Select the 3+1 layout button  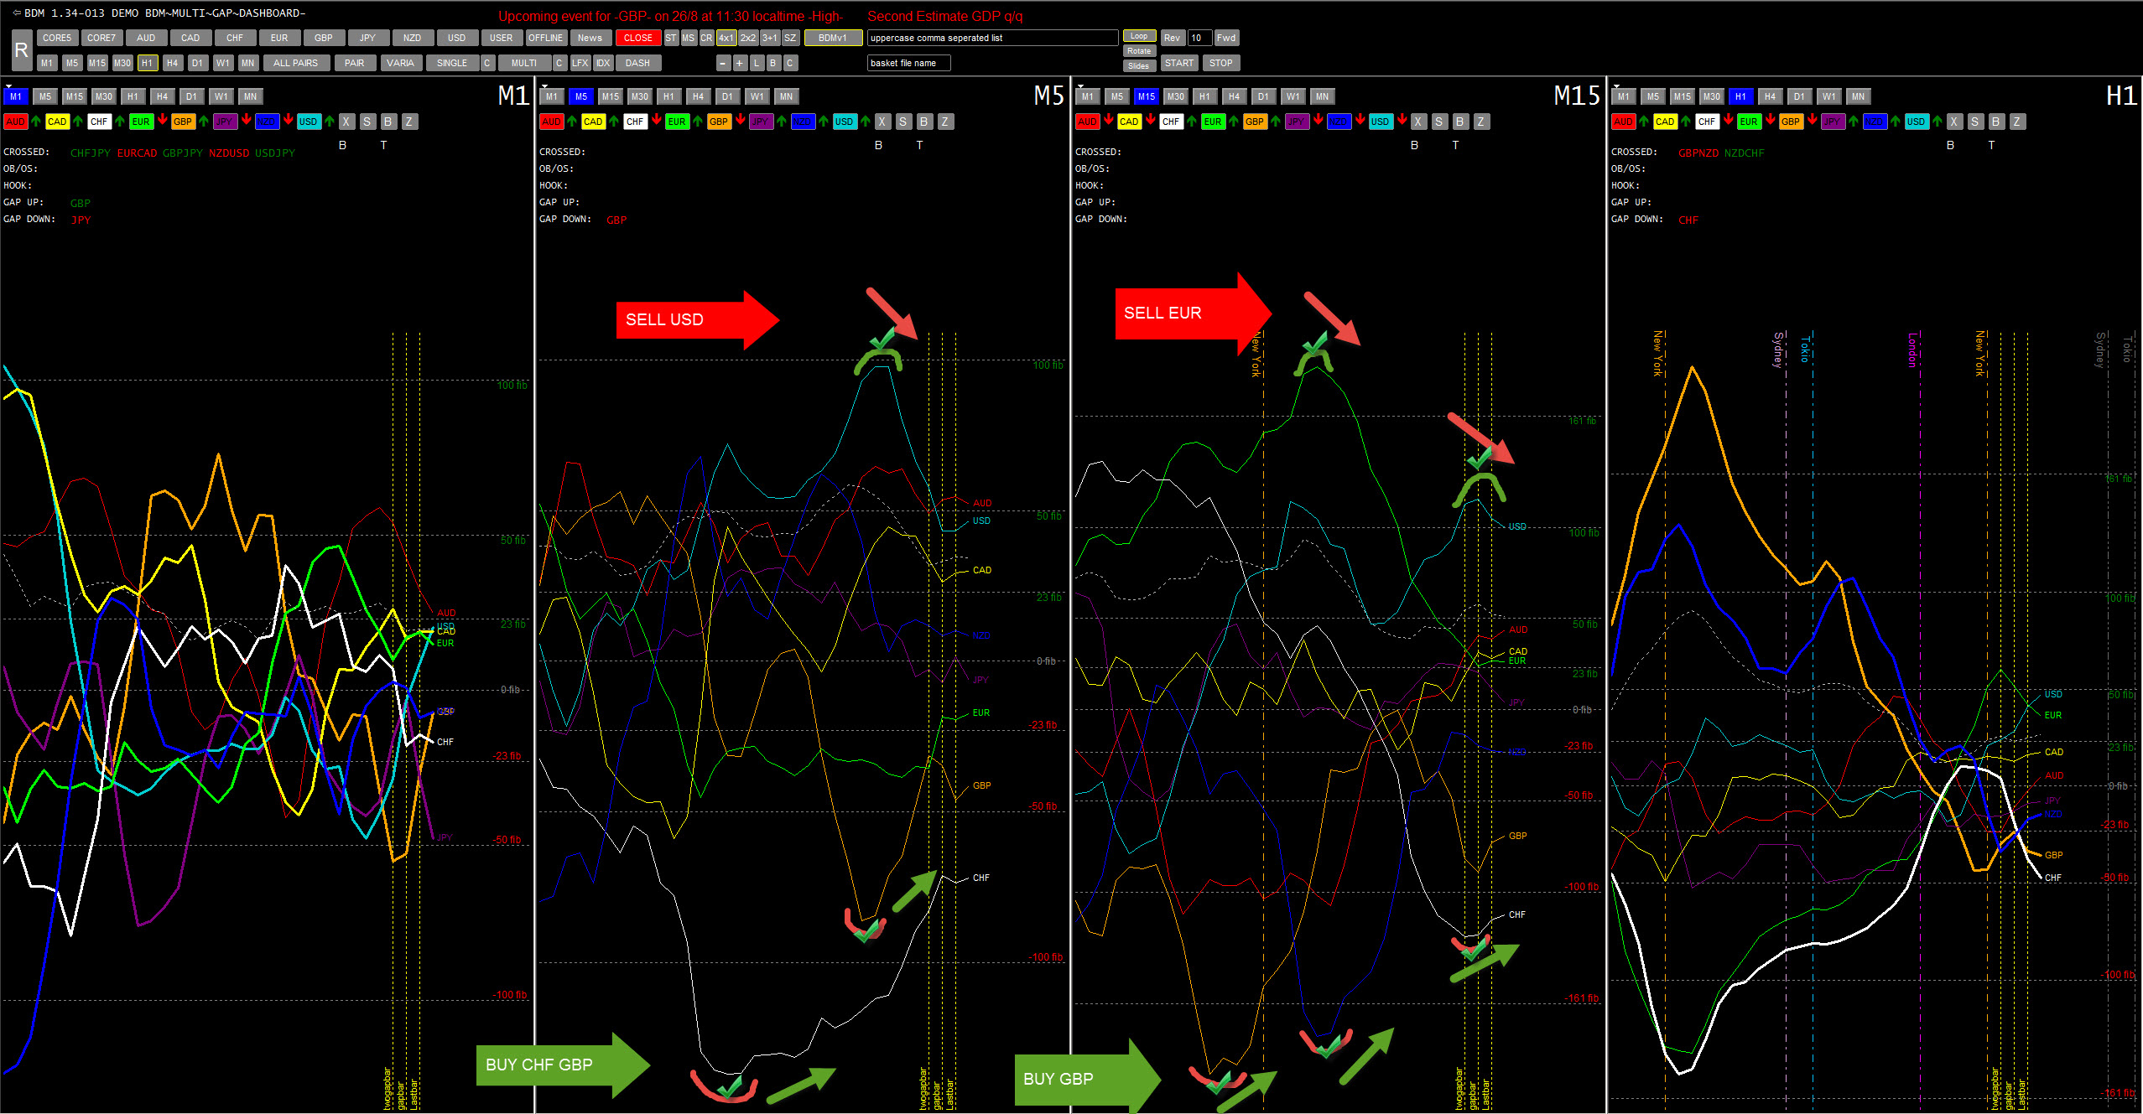tap(770, 38)
